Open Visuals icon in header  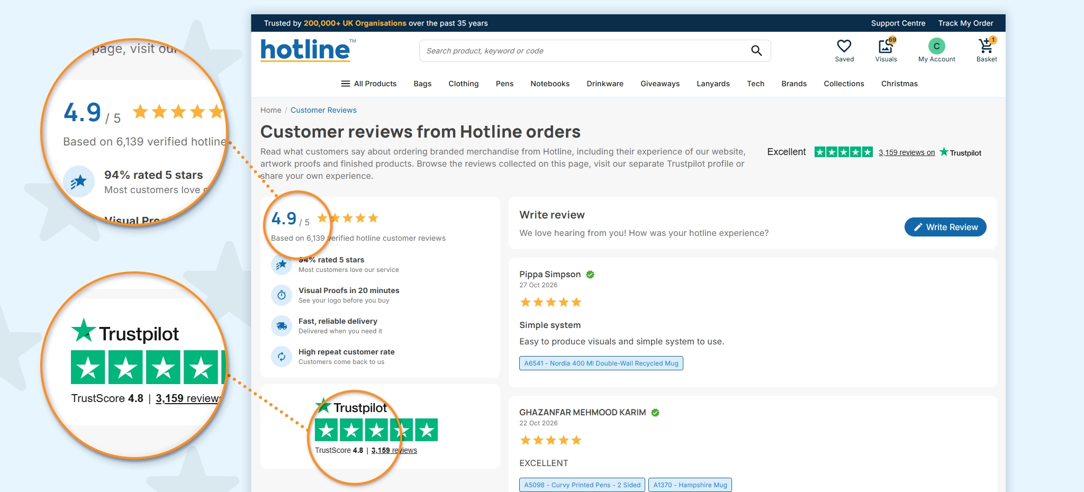(886, 46)
